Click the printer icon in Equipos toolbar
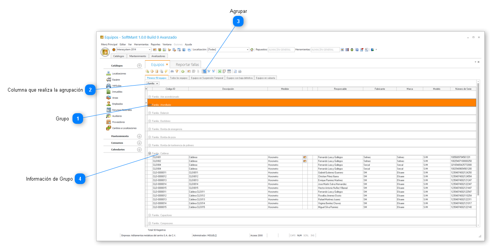Screen dimensions: 492x248 [240, 71]
